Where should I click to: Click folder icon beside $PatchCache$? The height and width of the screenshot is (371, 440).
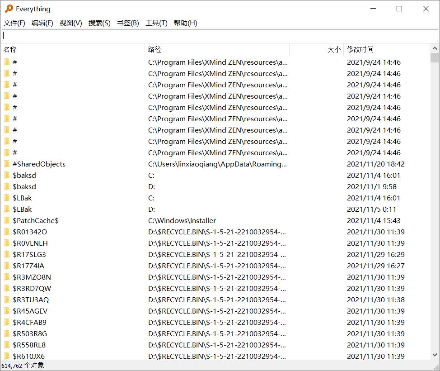(8, 220)
